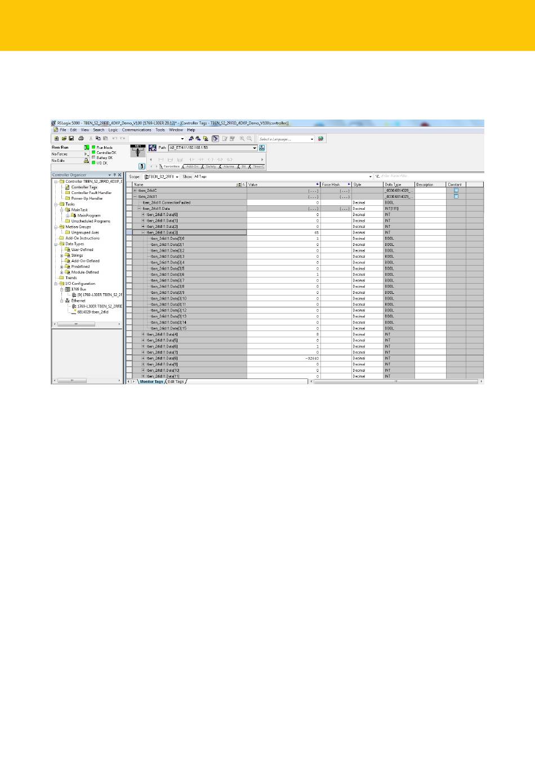Click the Save toolbar icon
This screenshot has height=758, width=535.
coord(70,138)
